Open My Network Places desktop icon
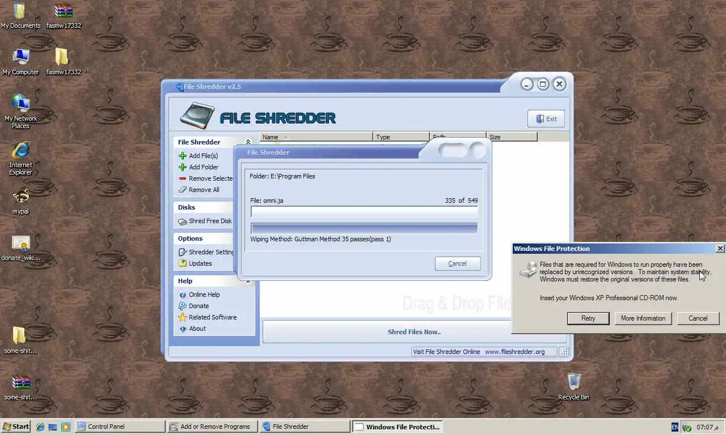 20,111
